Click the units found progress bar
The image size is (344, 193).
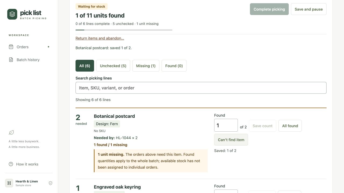coord(124,30)
